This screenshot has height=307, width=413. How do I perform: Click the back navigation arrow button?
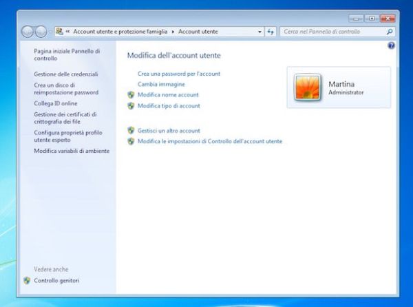(28, 32)
